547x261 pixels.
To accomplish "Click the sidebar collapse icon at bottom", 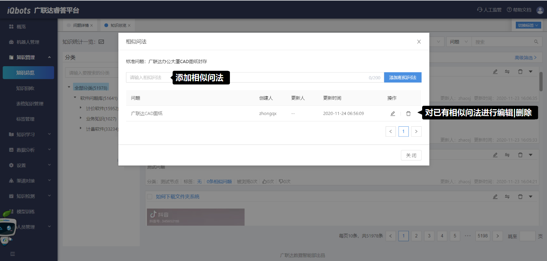I will point(13,254).
